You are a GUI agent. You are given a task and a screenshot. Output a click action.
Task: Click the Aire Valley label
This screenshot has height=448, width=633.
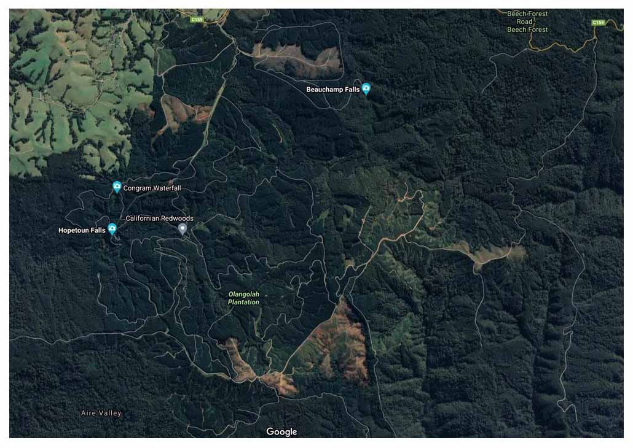pos(101,413)
